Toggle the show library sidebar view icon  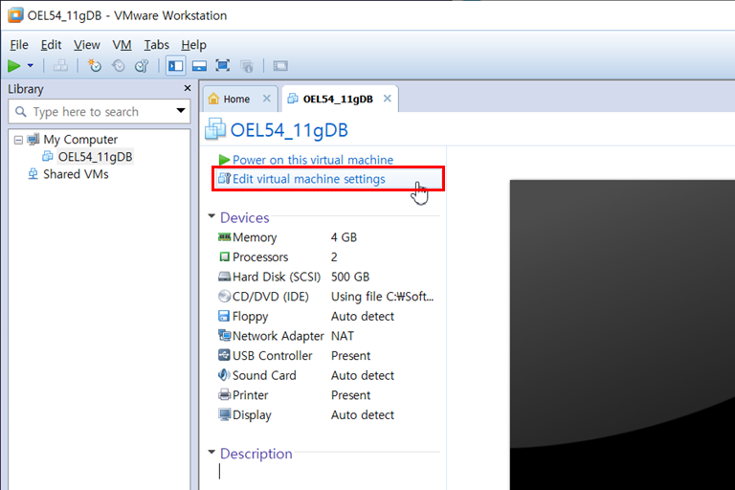tap(175, 66)
